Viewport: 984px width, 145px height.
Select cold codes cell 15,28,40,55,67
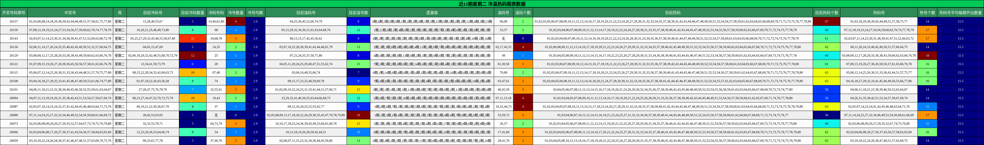coord(153,22)
